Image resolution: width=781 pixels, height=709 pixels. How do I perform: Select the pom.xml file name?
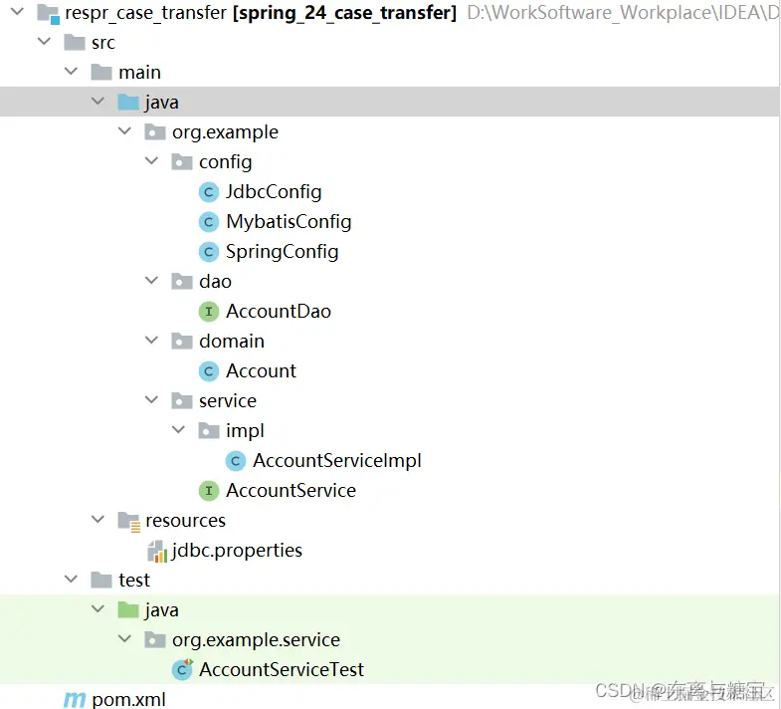(129, 700)
